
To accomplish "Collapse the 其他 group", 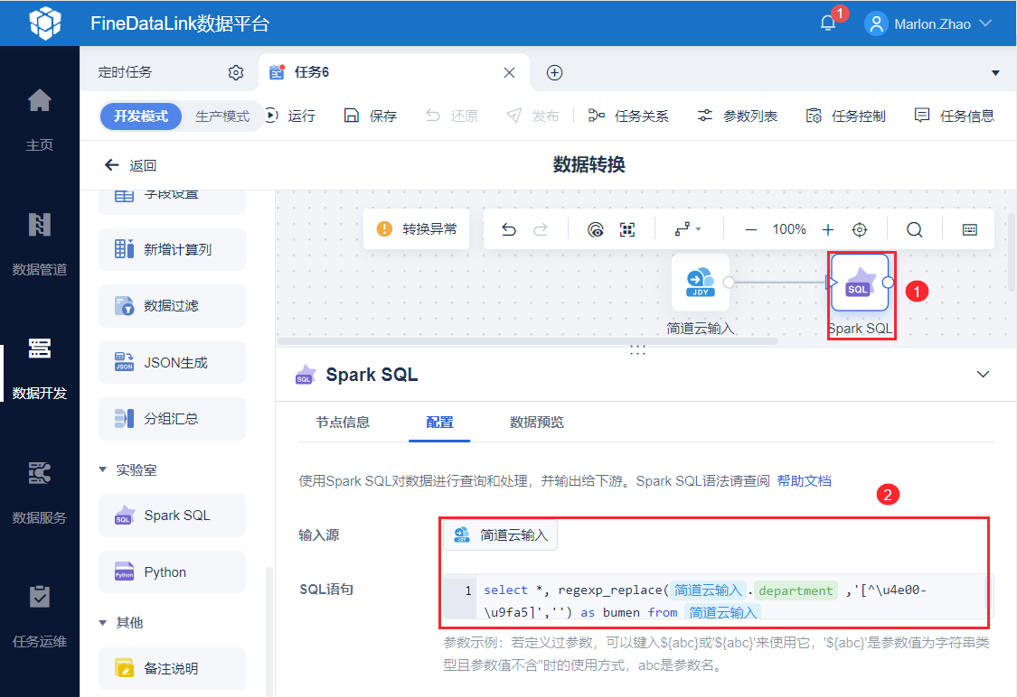I will tap(102, 622).
